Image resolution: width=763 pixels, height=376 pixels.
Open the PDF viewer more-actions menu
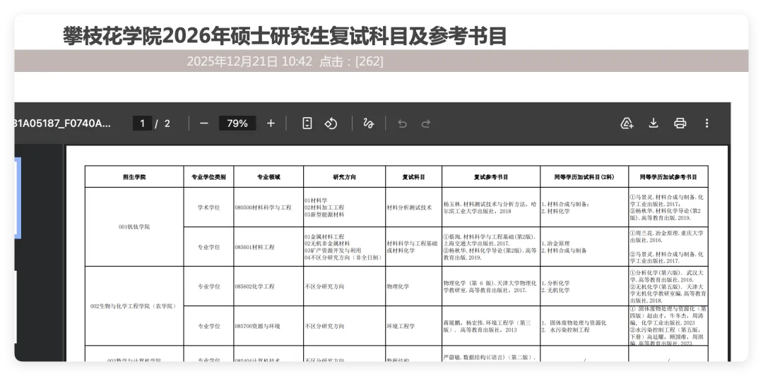pos(707,123)
